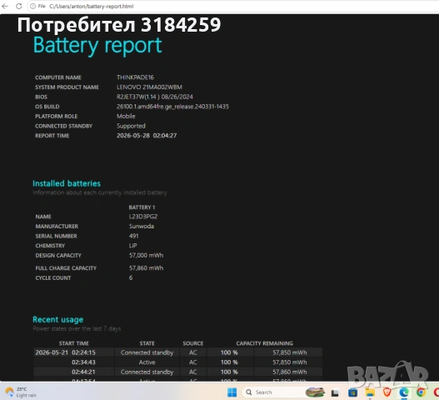Launch Microsoft Store from the taskbar
This screenshot has width=439, height=400.
point(352,392)
